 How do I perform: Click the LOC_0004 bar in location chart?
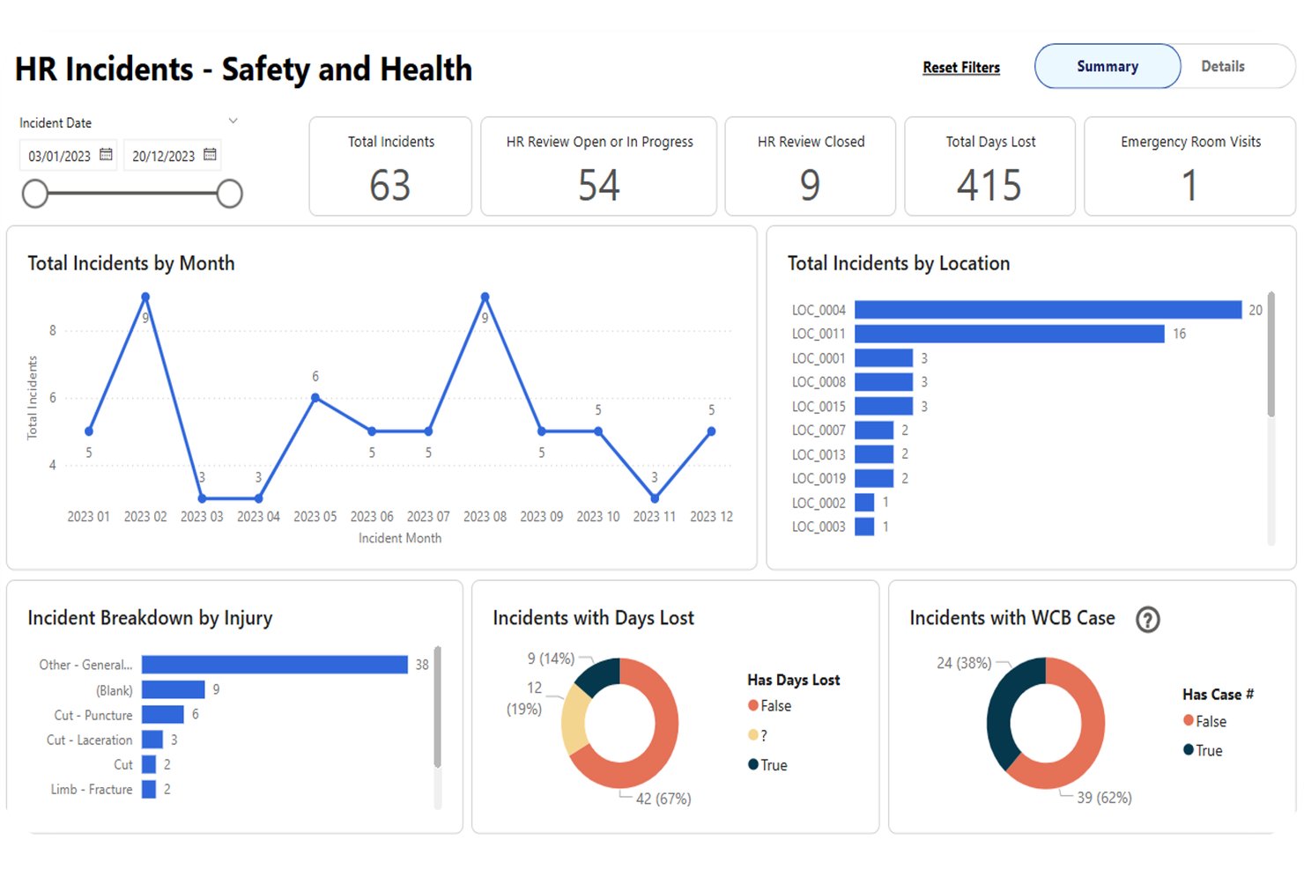1048,310
